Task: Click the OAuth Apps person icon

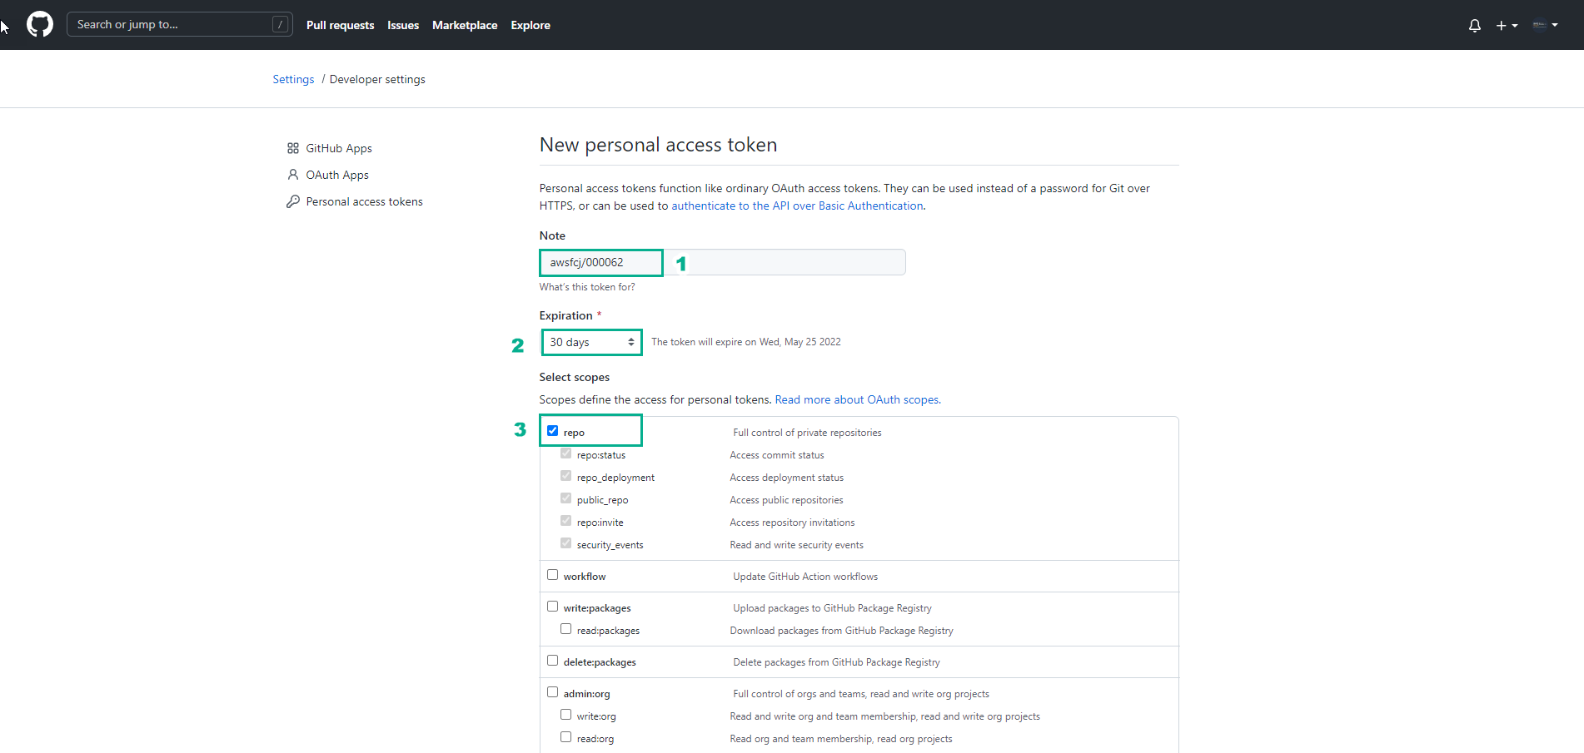Action: [x=293, y=175]
